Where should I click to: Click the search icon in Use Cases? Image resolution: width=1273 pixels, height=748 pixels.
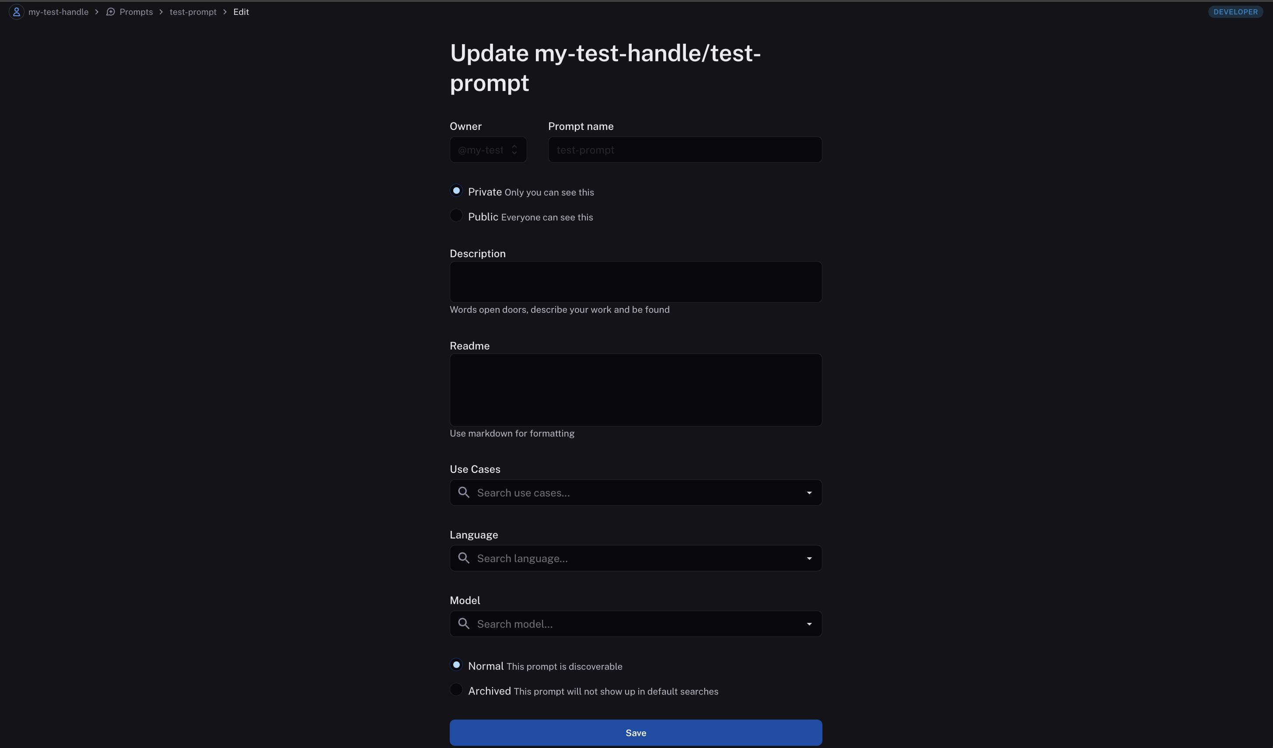[x=463, y=493]
